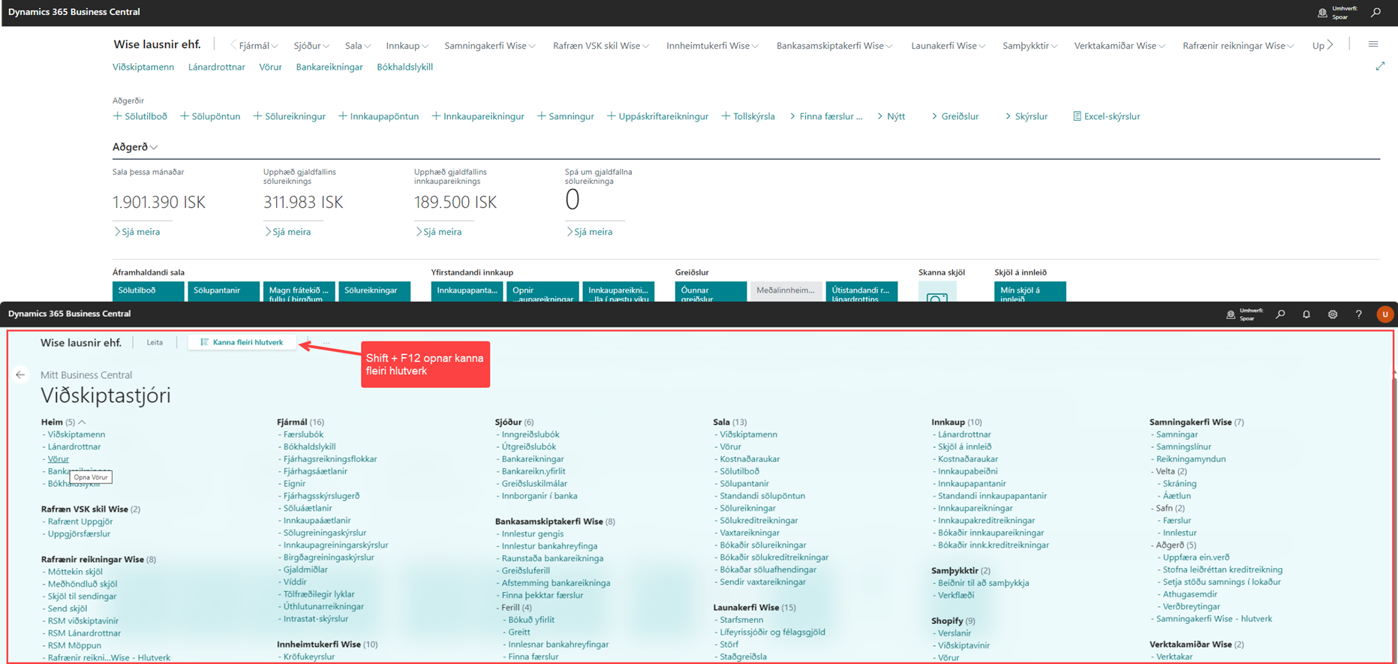Click the help question mark icon
Image resolution: width=1398 pixels, height=664 pixels.
click(x=1358, y=314)
